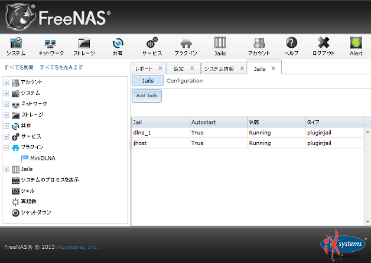Open the アカウント toolbar icon
This screenshot has height=263, width=371.
click(259, 47)
